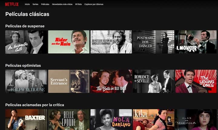Go to the Películas section
Viewport: 218px width, 130px height.
tap(45, 4)
